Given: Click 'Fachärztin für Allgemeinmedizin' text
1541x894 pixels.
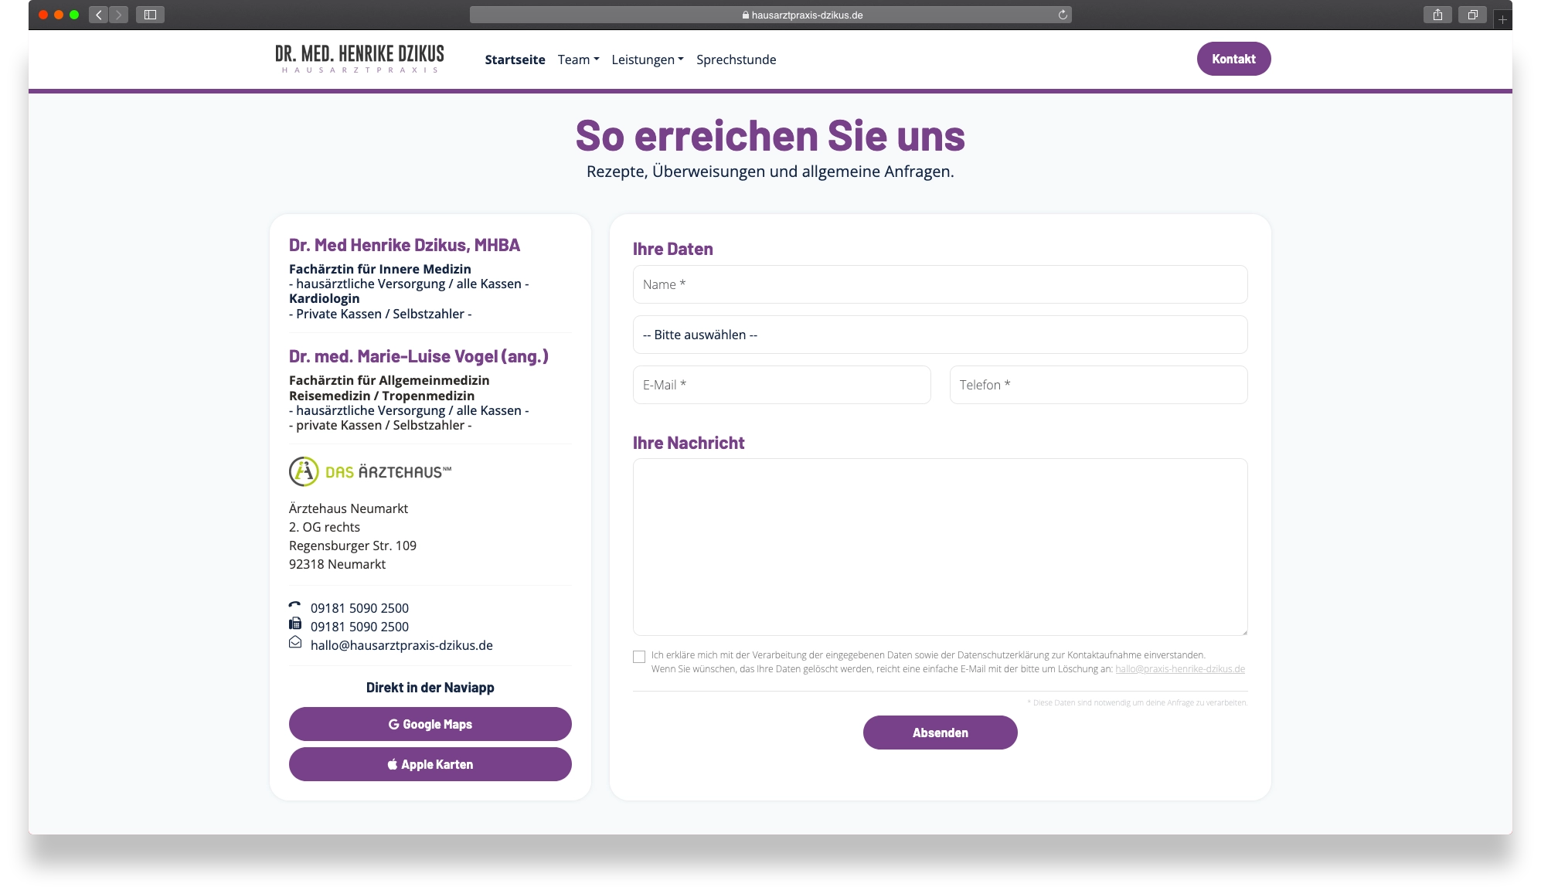Looking at the screenshot, I should pos(389,380).
